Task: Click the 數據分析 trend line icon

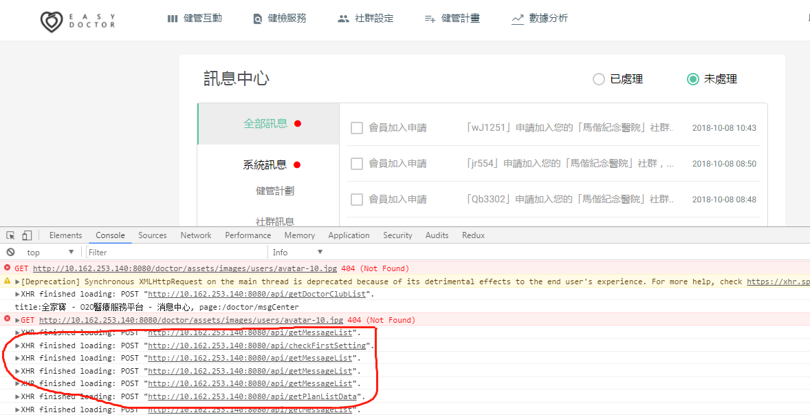Action: pos(518,18)
